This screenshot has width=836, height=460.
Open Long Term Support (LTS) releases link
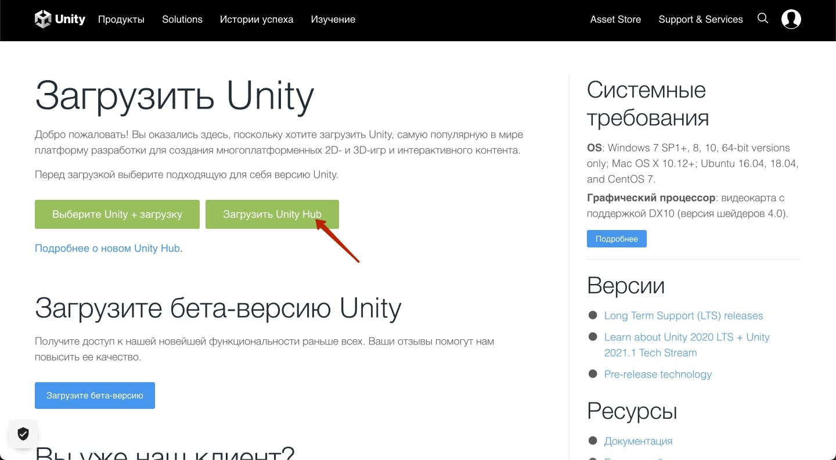(x=683, y=315)
